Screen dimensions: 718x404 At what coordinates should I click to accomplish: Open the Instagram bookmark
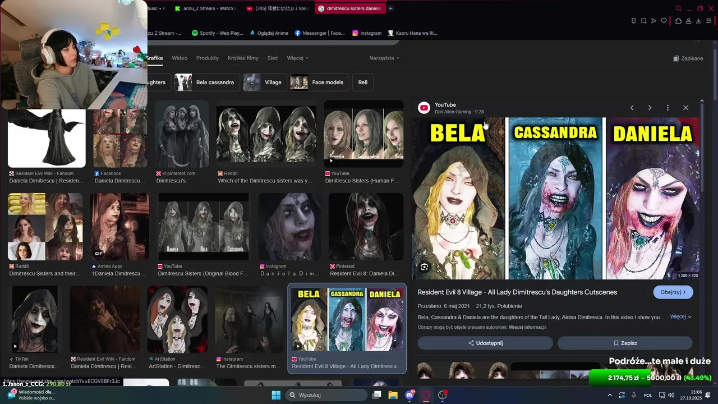click(367, 33)
